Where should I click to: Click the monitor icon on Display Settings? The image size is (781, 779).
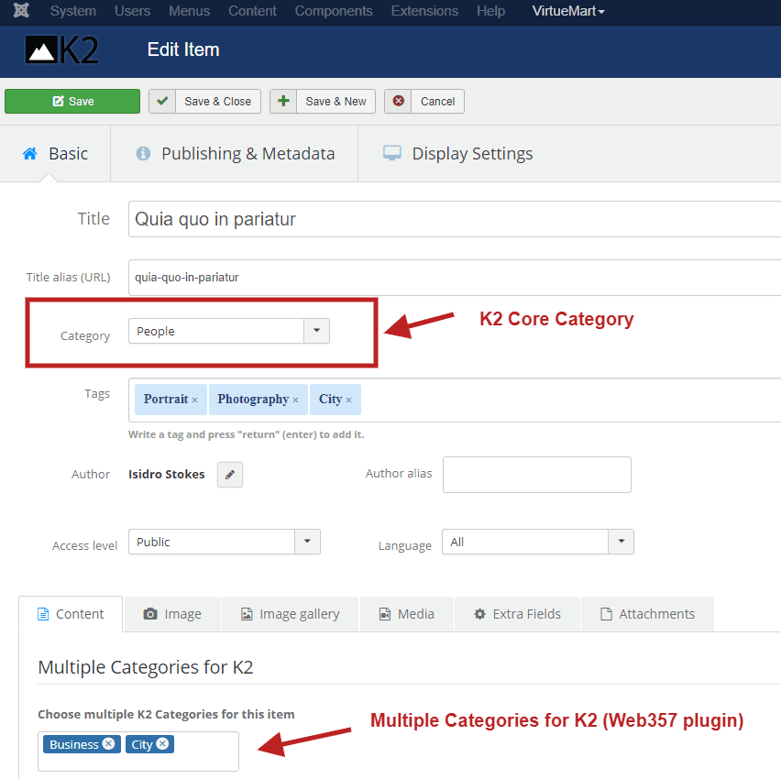(x=392, y=153)
